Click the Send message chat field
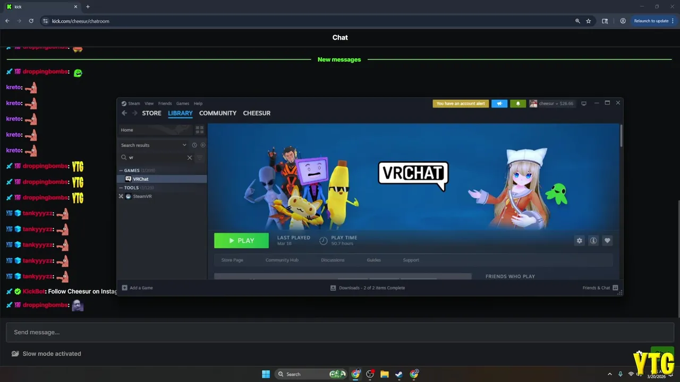 (x=340, y=332)
